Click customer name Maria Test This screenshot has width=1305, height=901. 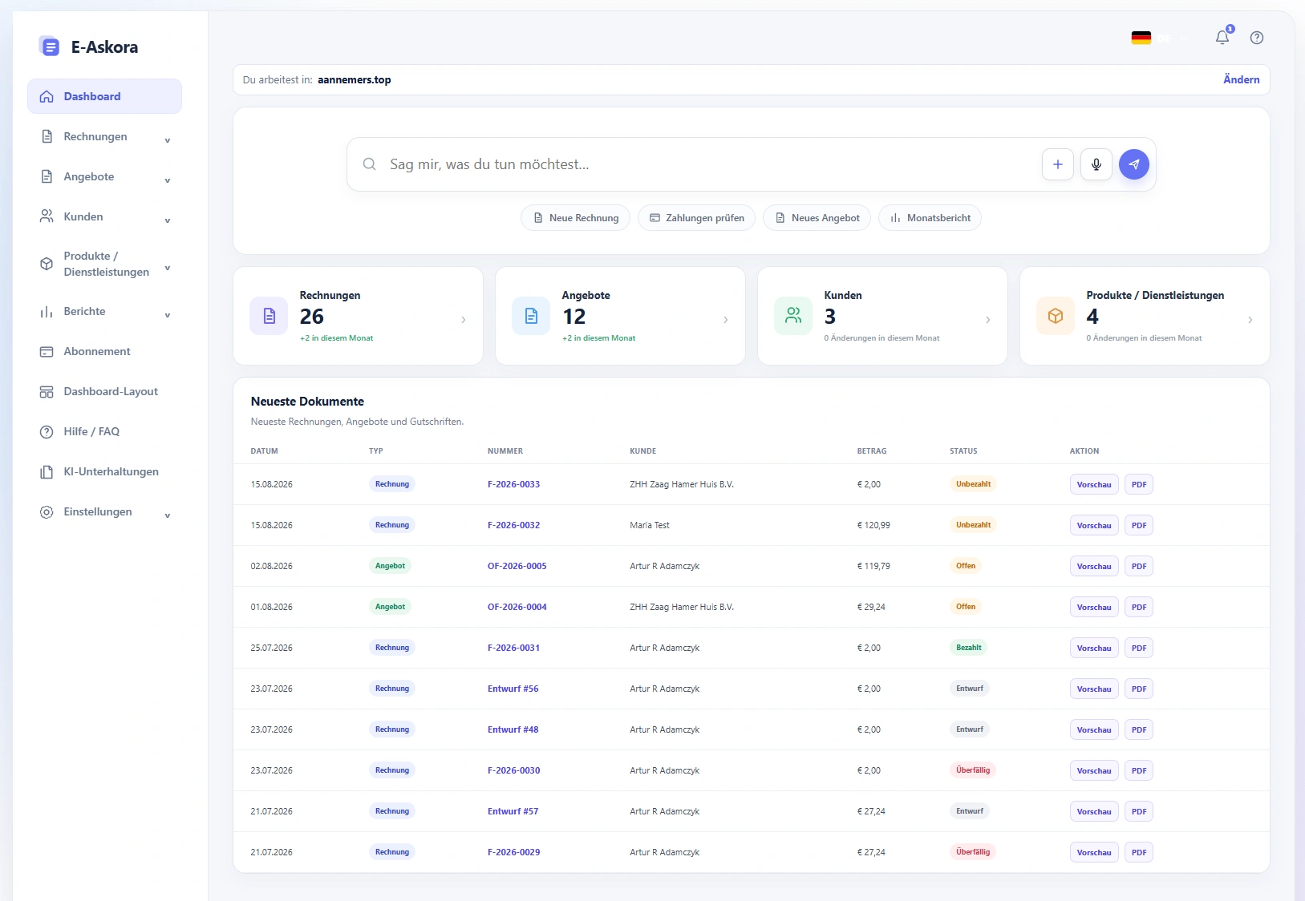point(650,525)
